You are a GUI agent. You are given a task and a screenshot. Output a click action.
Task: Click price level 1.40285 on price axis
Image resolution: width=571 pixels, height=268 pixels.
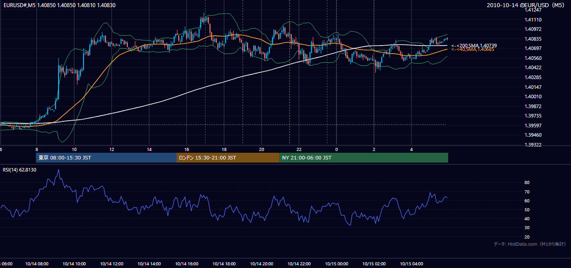point(534,77)
